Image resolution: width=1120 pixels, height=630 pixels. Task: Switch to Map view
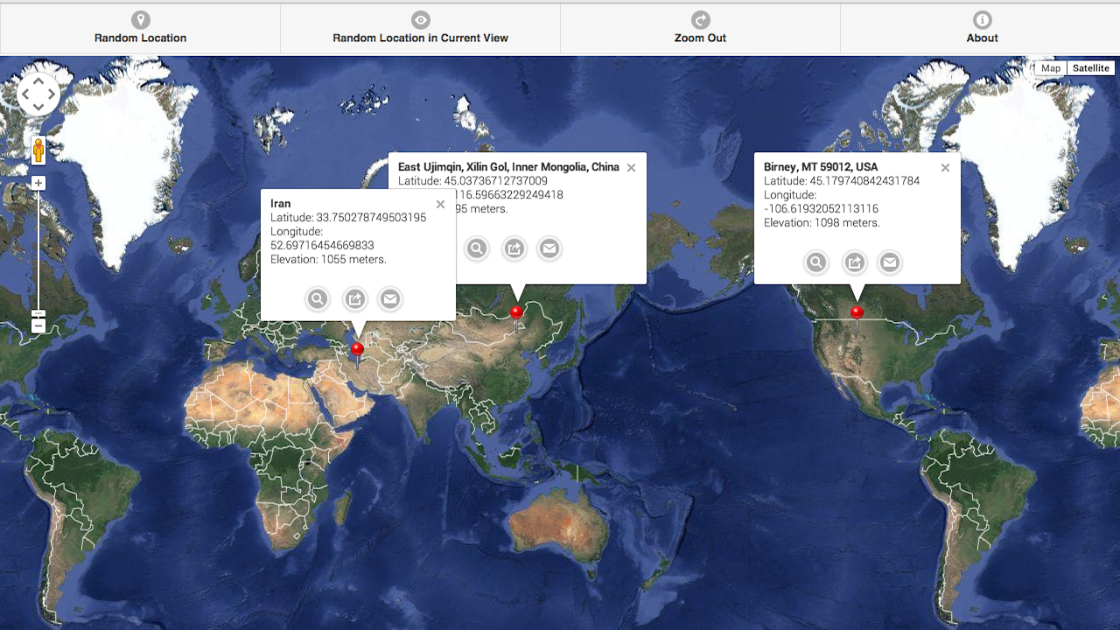tap(1050, 67)
